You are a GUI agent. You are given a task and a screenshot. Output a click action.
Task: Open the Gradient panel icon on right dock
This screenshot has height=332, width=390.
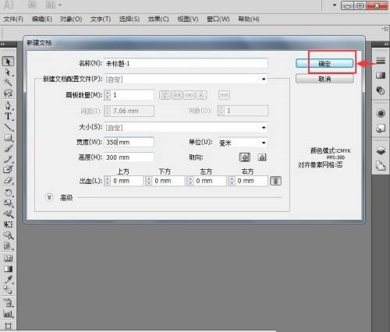tap(381, 76)
